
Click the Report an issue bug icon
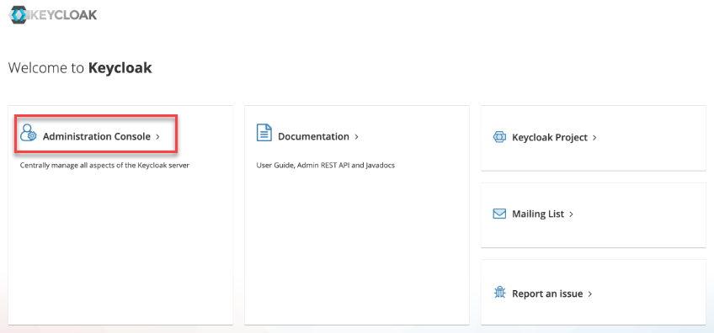coord(499,292)
